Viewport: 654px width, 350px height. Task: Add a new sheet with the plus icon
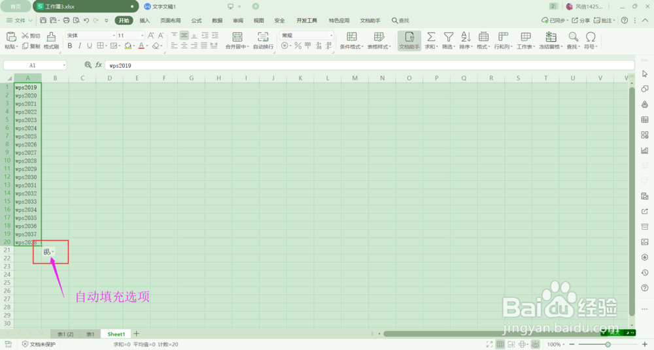[137, 333]
